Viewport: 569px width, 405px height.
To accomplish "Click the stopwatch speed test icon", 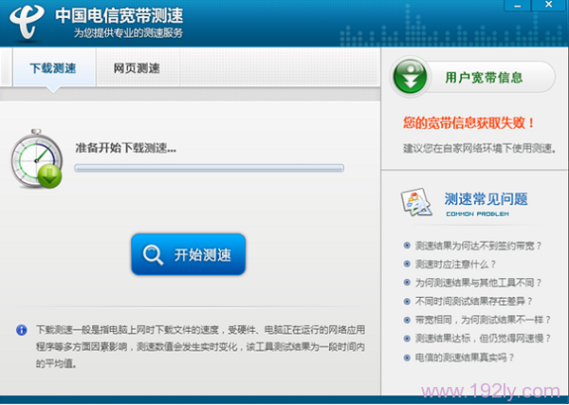I will [x=37, y=159].
